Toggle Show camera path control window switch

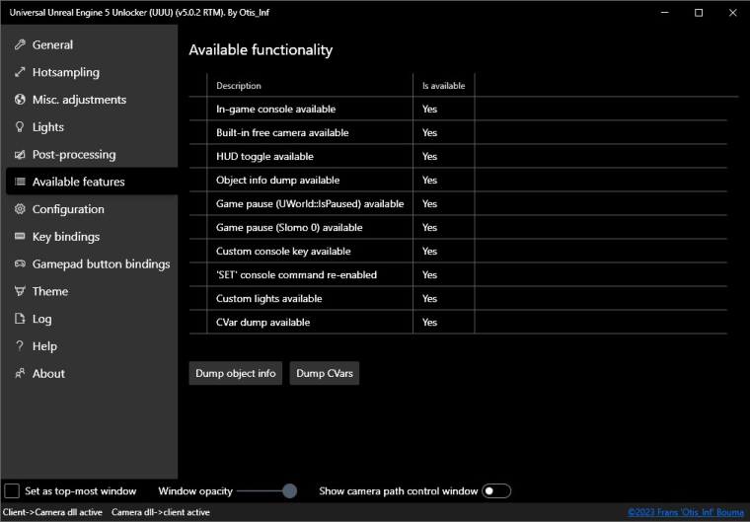click(496, 490)
